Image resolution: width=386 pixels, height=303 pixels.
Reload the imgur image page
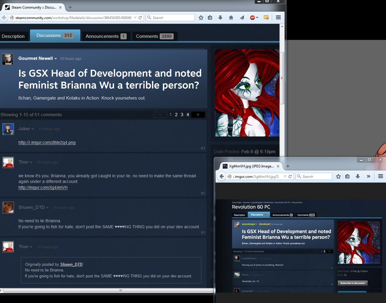[290, 176]
